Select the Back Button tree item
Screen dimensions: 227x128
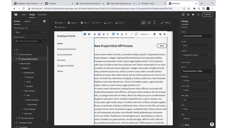(x=33, y=105)
